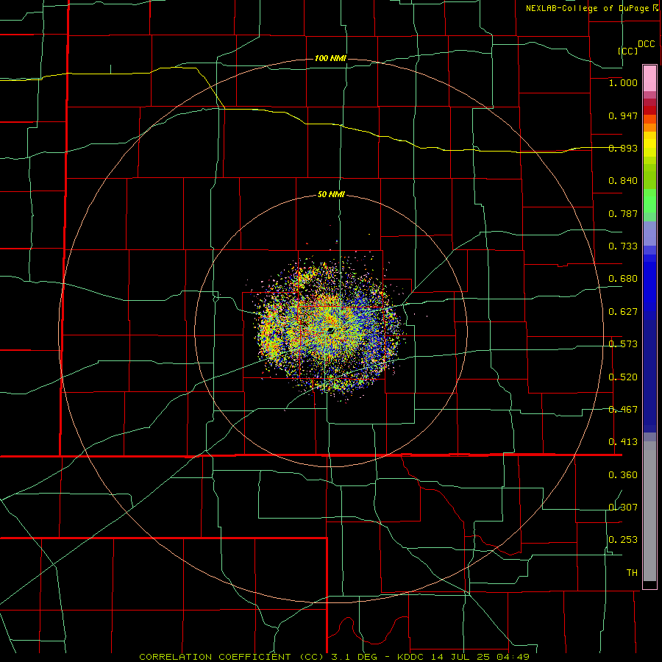Click the 1.000 color scale value
The width and height of the screenshot is (662, 662).
pyautogui.click(x=623, y=82)
